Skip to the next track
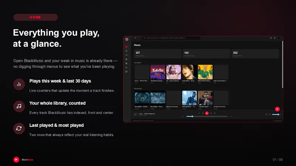The width and height of the screenshot is (296, 166). [x=211, y=113]
